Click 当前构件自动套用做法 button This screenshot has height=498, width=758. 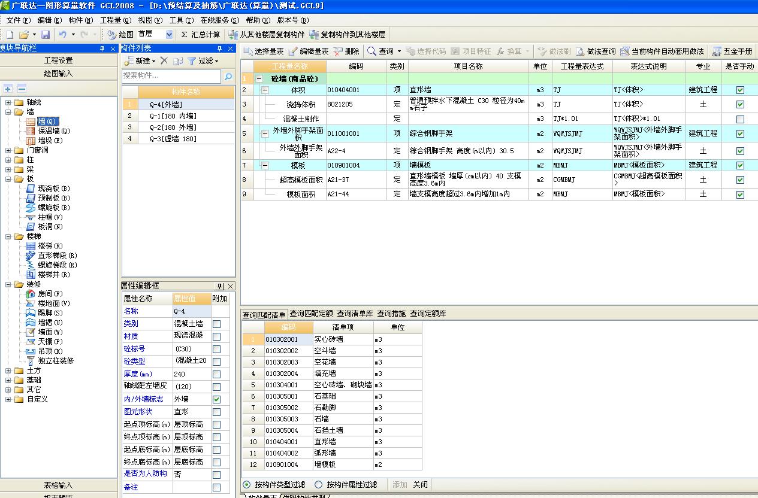click(x=662, y=51)
